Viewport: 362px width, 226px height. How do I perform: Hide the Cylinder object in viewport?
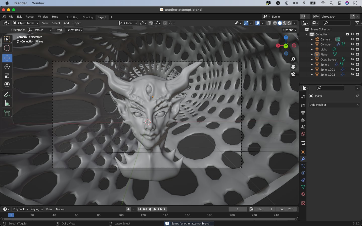click(x=352, y=44)
